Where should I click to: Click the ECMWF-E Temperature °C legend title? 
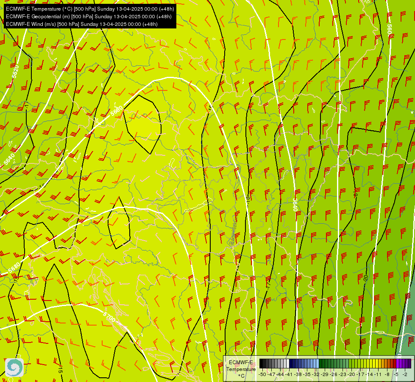pyautogui.click(x=241, y=369)
